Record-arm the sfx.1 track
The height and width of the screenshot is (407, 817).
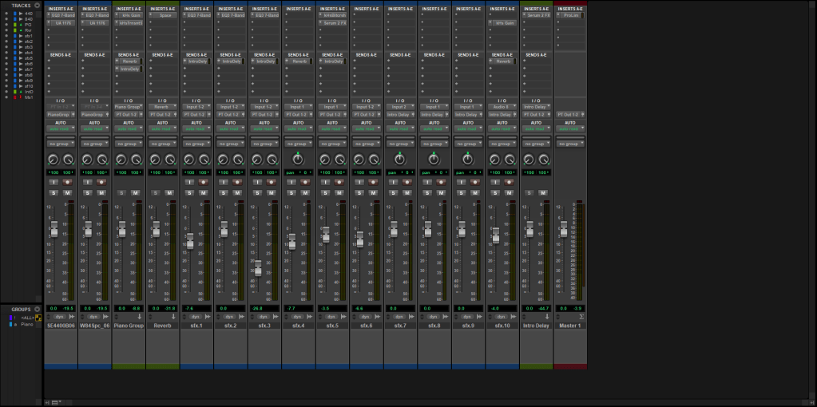(204, 182)
